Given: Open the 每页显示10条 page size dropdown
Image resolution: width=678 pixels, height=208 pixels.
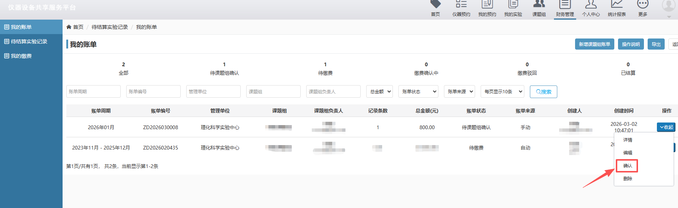Looking at the screenshot, I should [502, 91].
